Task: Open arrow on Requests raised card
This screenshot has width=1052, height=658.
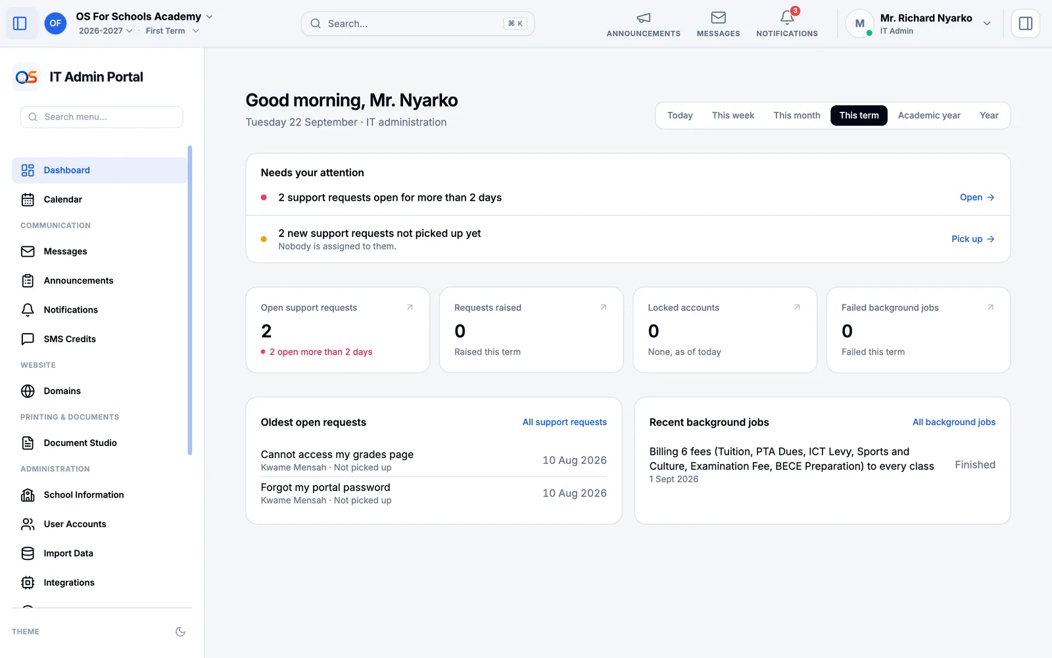Action: pos(603,307)
